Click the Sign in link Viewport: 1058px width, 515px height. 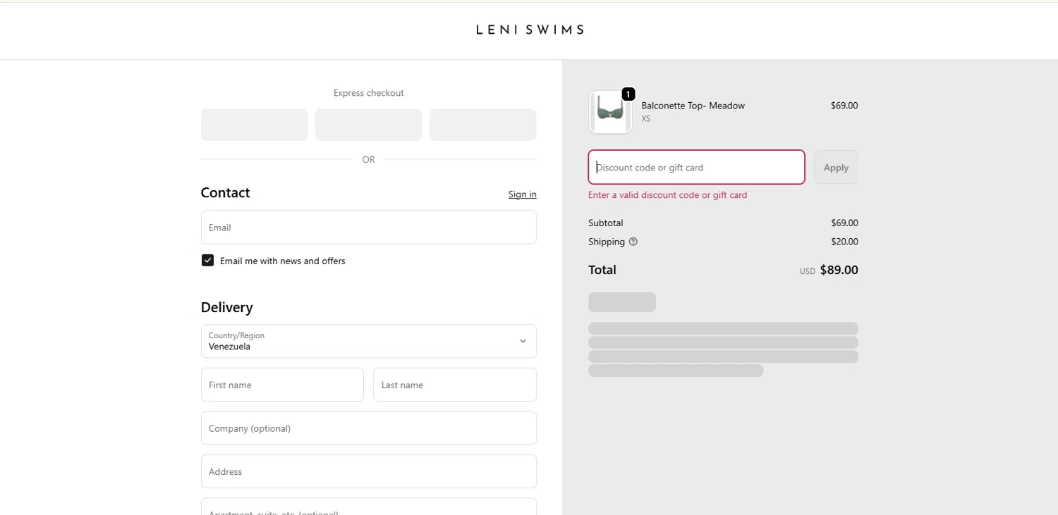522,194
